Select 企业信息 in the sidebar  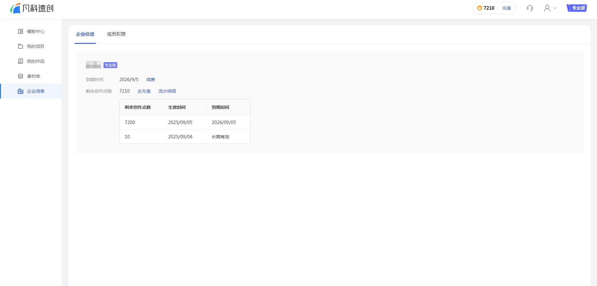(31, 91)
